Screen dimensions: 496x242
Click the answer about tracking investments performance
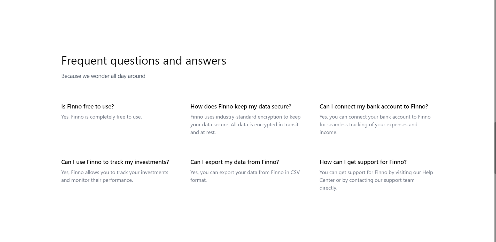point(114,176)
